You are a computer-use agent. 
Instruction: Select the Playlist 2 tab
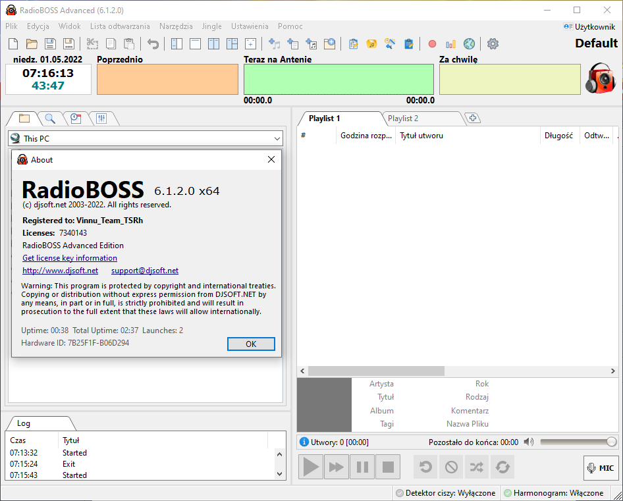click(403, 119)
